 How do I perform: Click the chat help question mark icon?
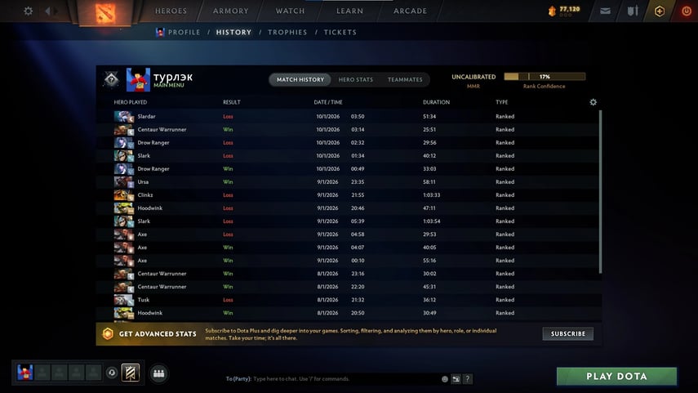pos(467,379)
